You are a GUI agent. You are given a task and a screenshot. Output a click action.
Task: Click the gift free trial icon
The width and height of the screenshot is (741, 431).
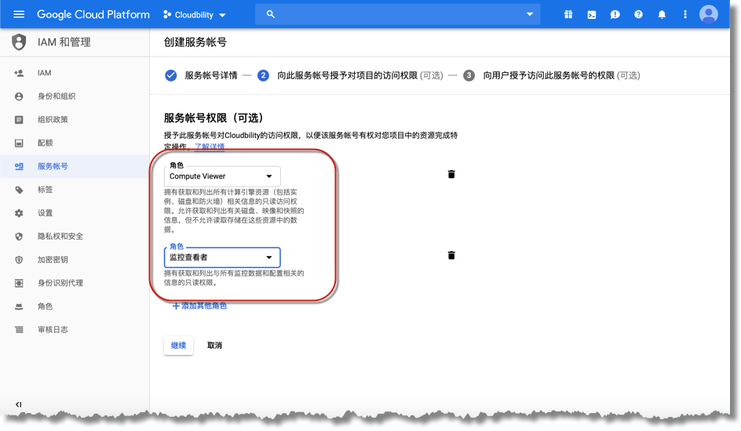568,15
